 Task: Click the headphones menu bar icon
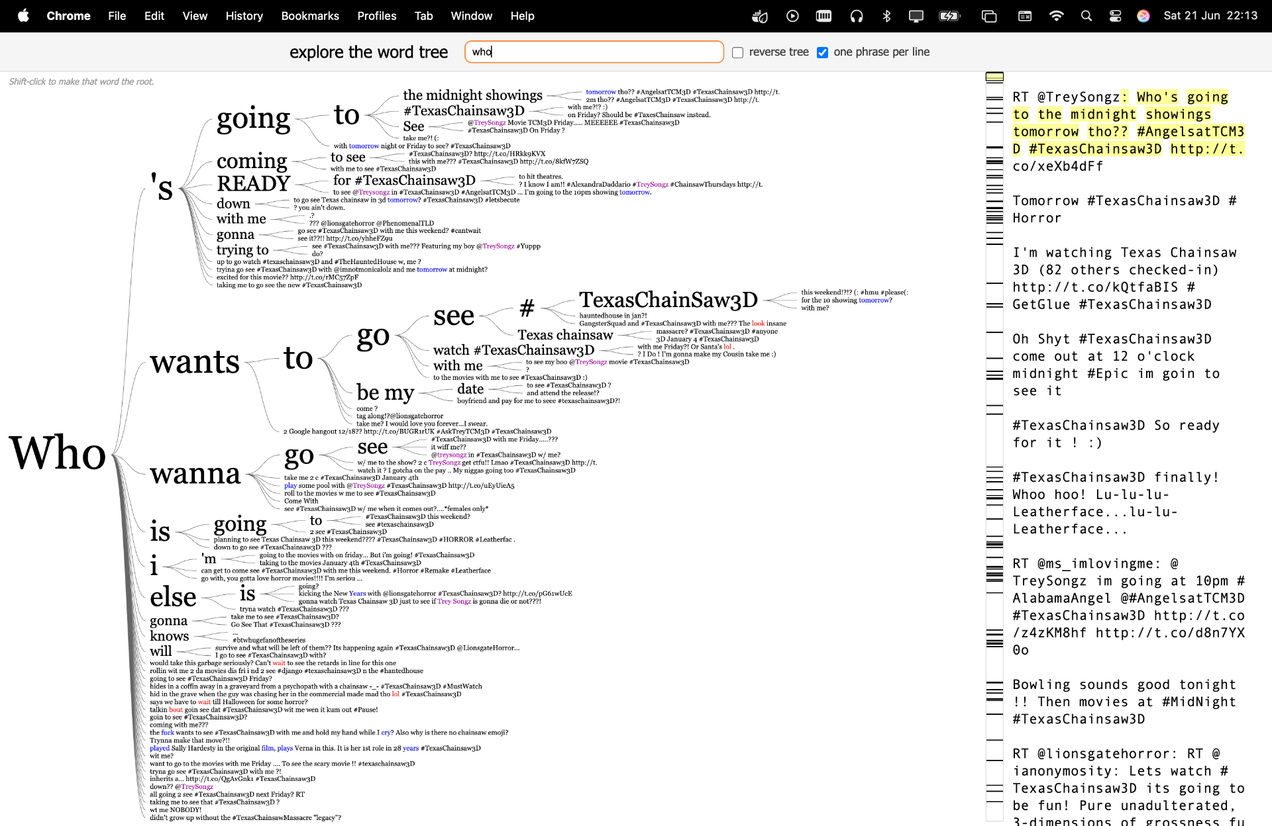coord(857,16)
